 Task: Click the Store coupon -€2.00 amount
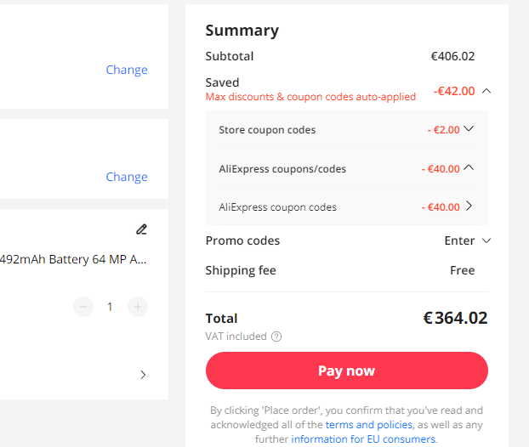pyautogui.click(x=444, y=130)
